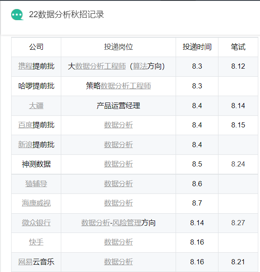Viewport: 260px width, 272px height.
Task: Select the 8.27 written test date
Action: tap(238, 223)
